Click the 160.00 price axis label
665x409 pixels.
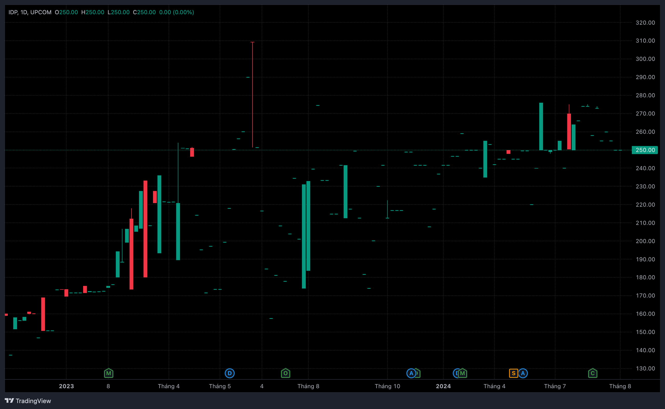pyautogui.click(x=645, y=314)
